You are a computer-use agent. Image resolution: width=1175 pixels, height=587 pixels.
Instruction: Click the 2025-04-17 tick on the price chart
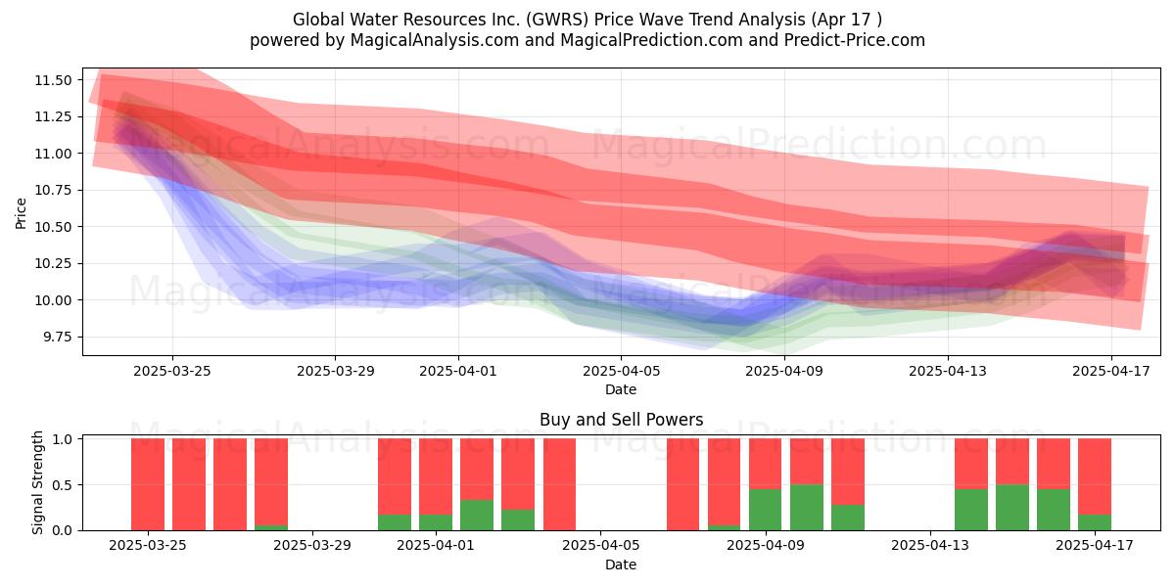pyautogui.click(x=1110, y=371)
